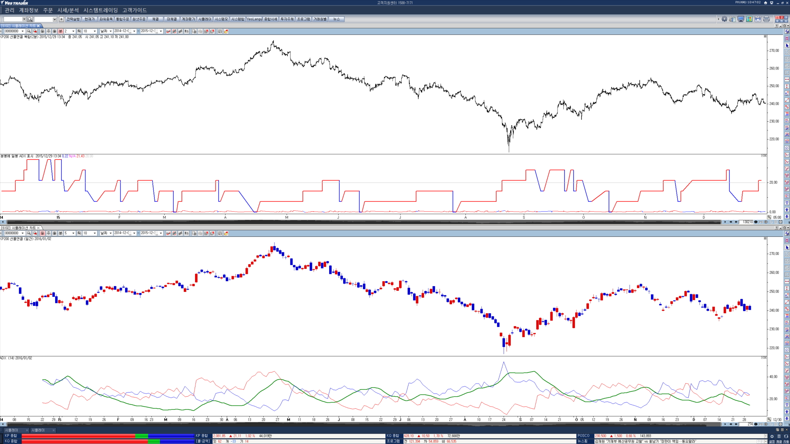Toggle weekly (주) period in lower chart
Screen dimensions: 790x444
click(48, 233)
